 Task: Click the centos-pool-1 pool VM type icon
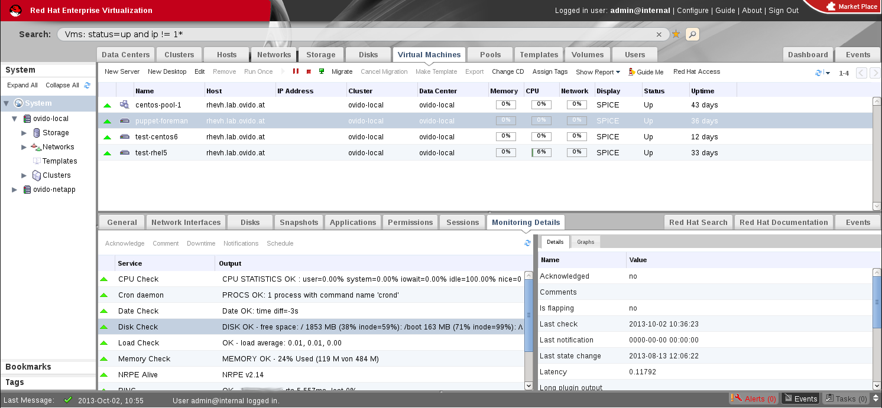tap(125, 105)
